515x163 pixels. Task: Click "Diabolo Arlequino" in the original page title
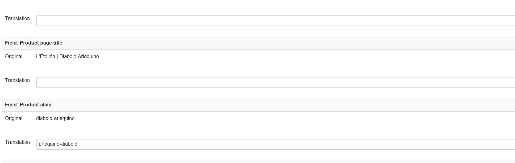click(79, 57)
